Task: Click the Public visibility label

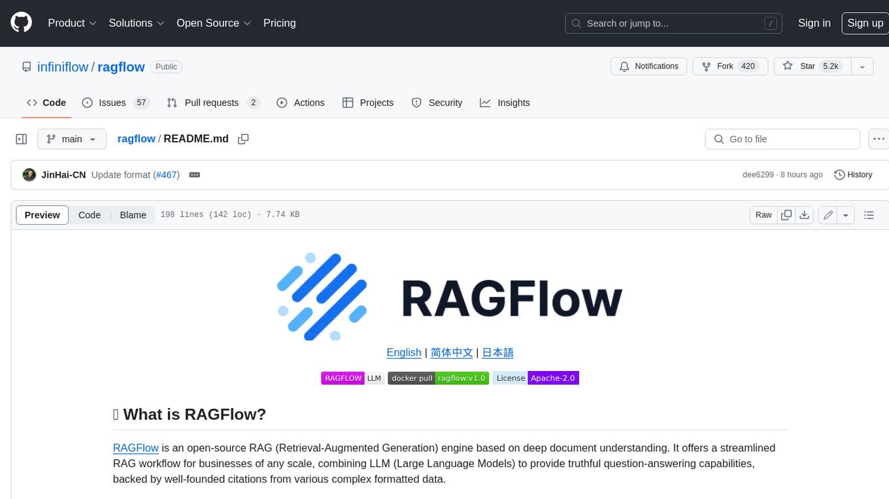Action: (166, 67)
